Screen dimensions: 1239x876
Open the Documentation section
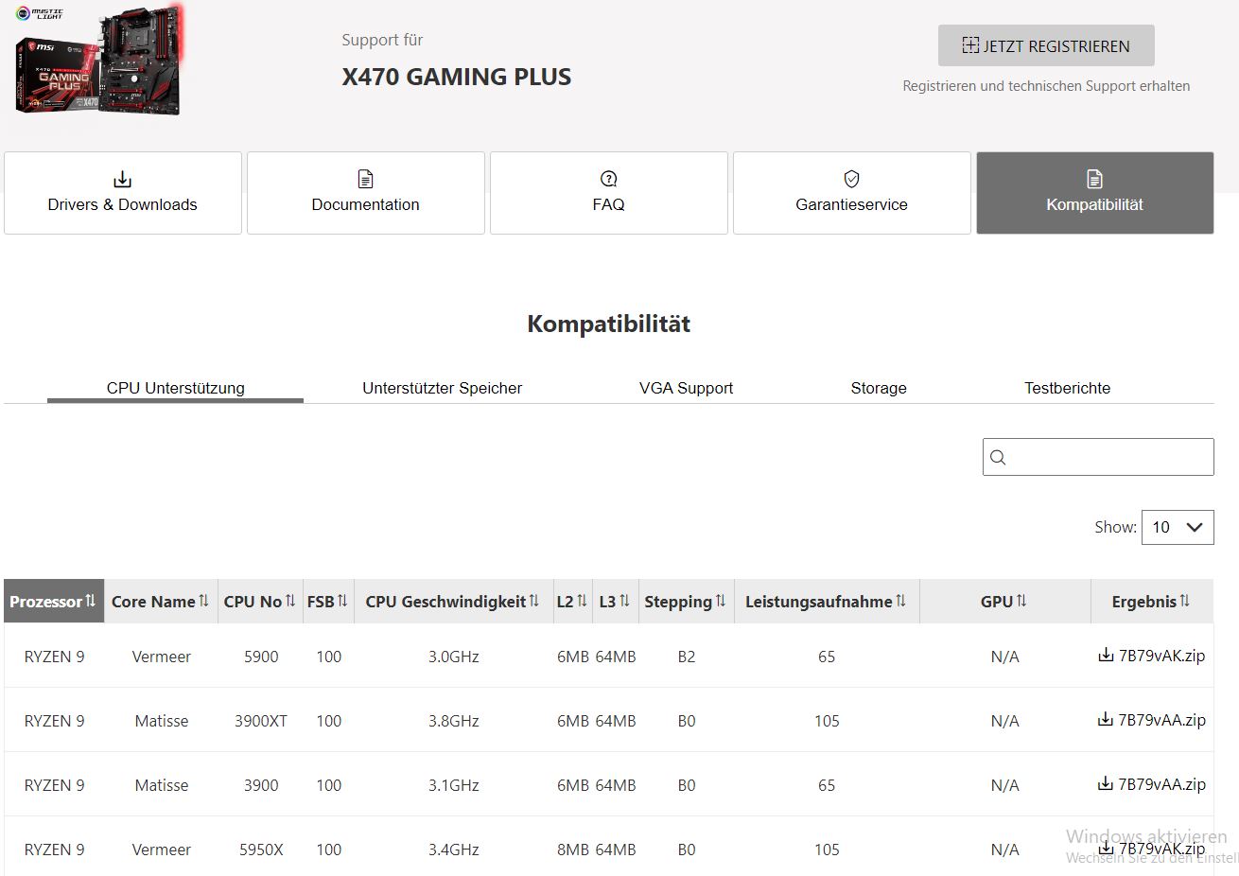(366, 193)
